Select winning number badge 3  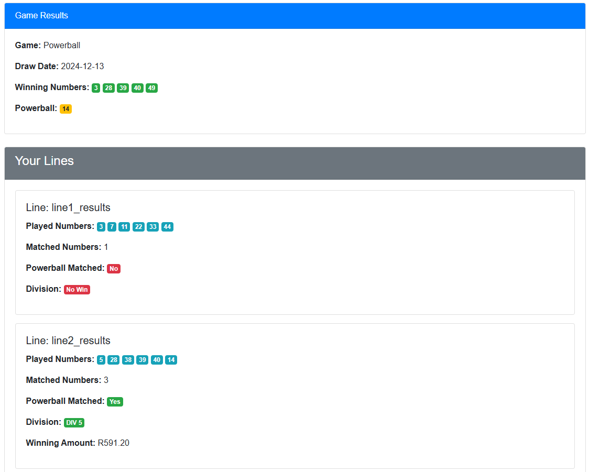(x=95, y=88)
